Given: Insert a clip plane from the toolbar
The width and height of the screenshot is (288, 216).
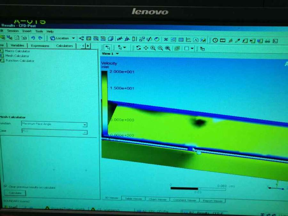Looking at the screenshot, I should [x=149, y=39].
